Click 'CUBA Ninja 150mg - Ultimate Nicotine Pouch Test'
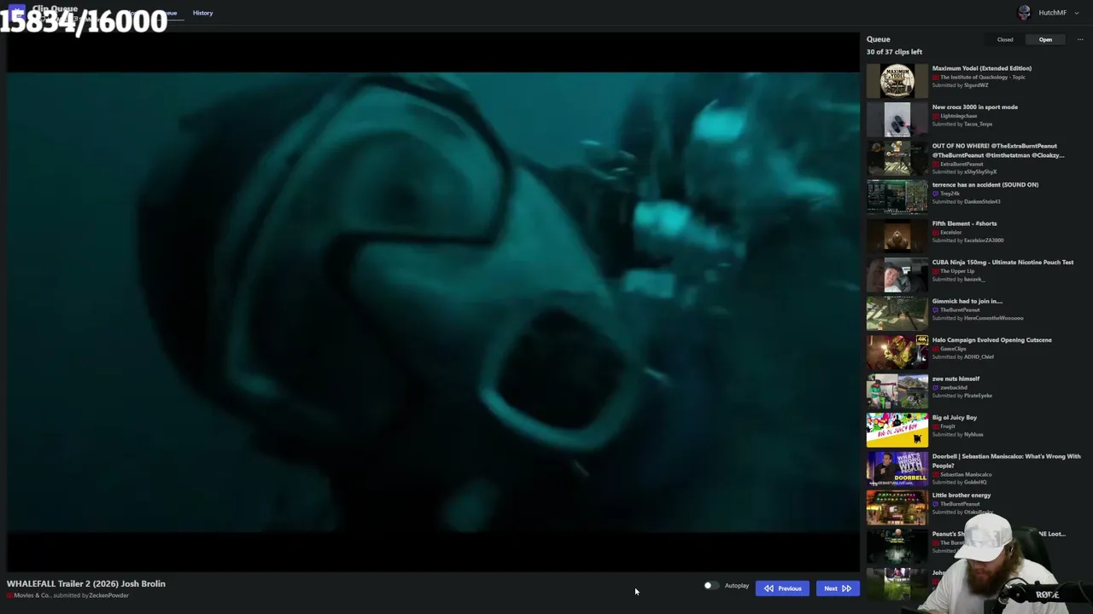 pos(1003,263)
